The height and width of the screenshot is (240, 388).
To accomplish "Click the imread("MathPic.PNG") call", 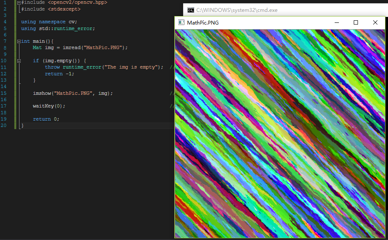I will tap(94, 47).
